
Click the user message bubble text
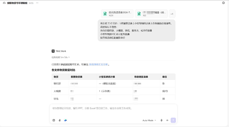pyautogui.click(x=136, y=30)
